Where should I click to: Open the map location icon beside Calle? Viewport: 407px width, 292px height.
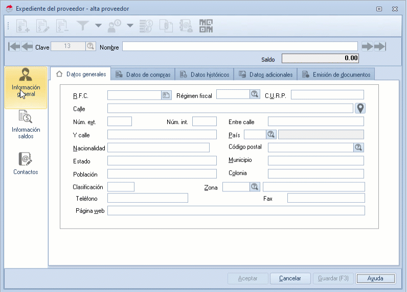click(x=360, y=108)
